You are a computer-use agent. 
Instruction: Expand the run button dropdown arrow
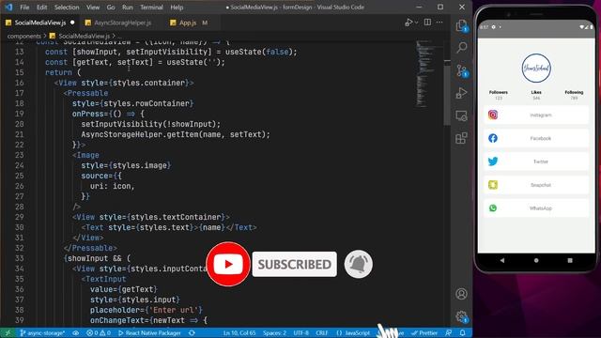416,23
